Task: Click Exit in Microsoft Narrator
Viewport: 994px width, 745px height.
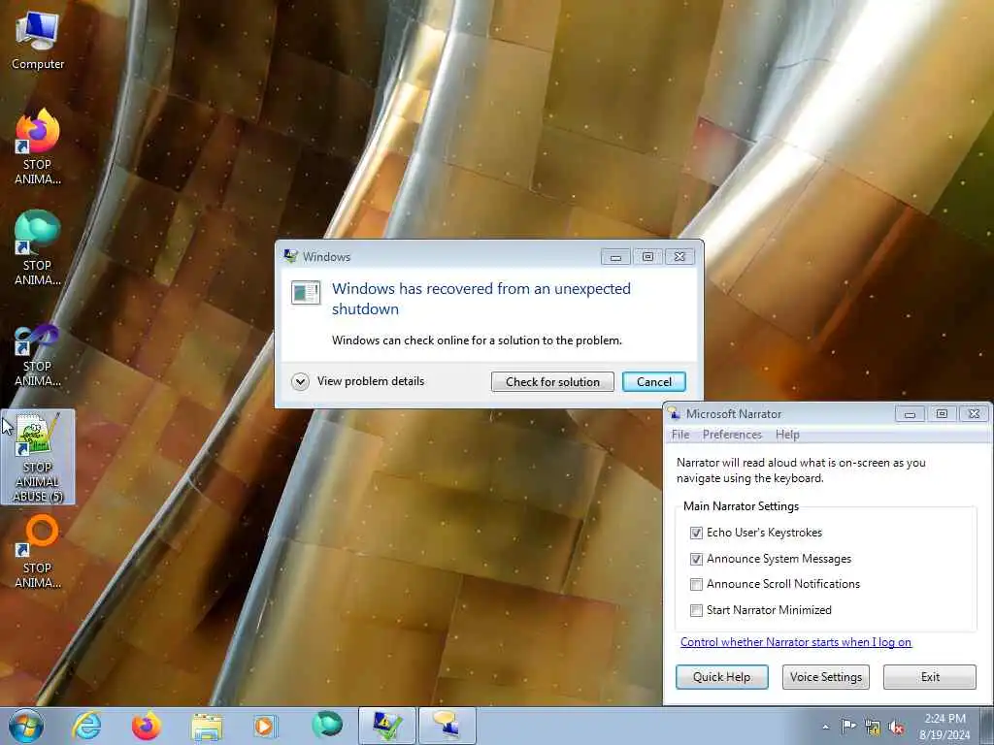Action: click(x=930, y=676)
